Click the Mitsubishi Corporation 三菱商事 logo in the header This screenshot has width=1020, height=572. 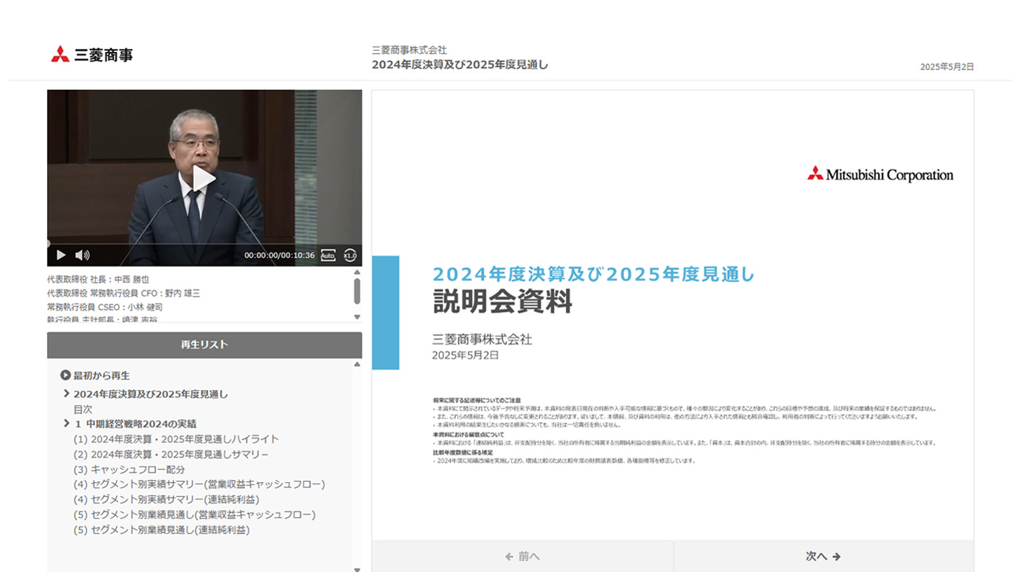pos(91,54)
